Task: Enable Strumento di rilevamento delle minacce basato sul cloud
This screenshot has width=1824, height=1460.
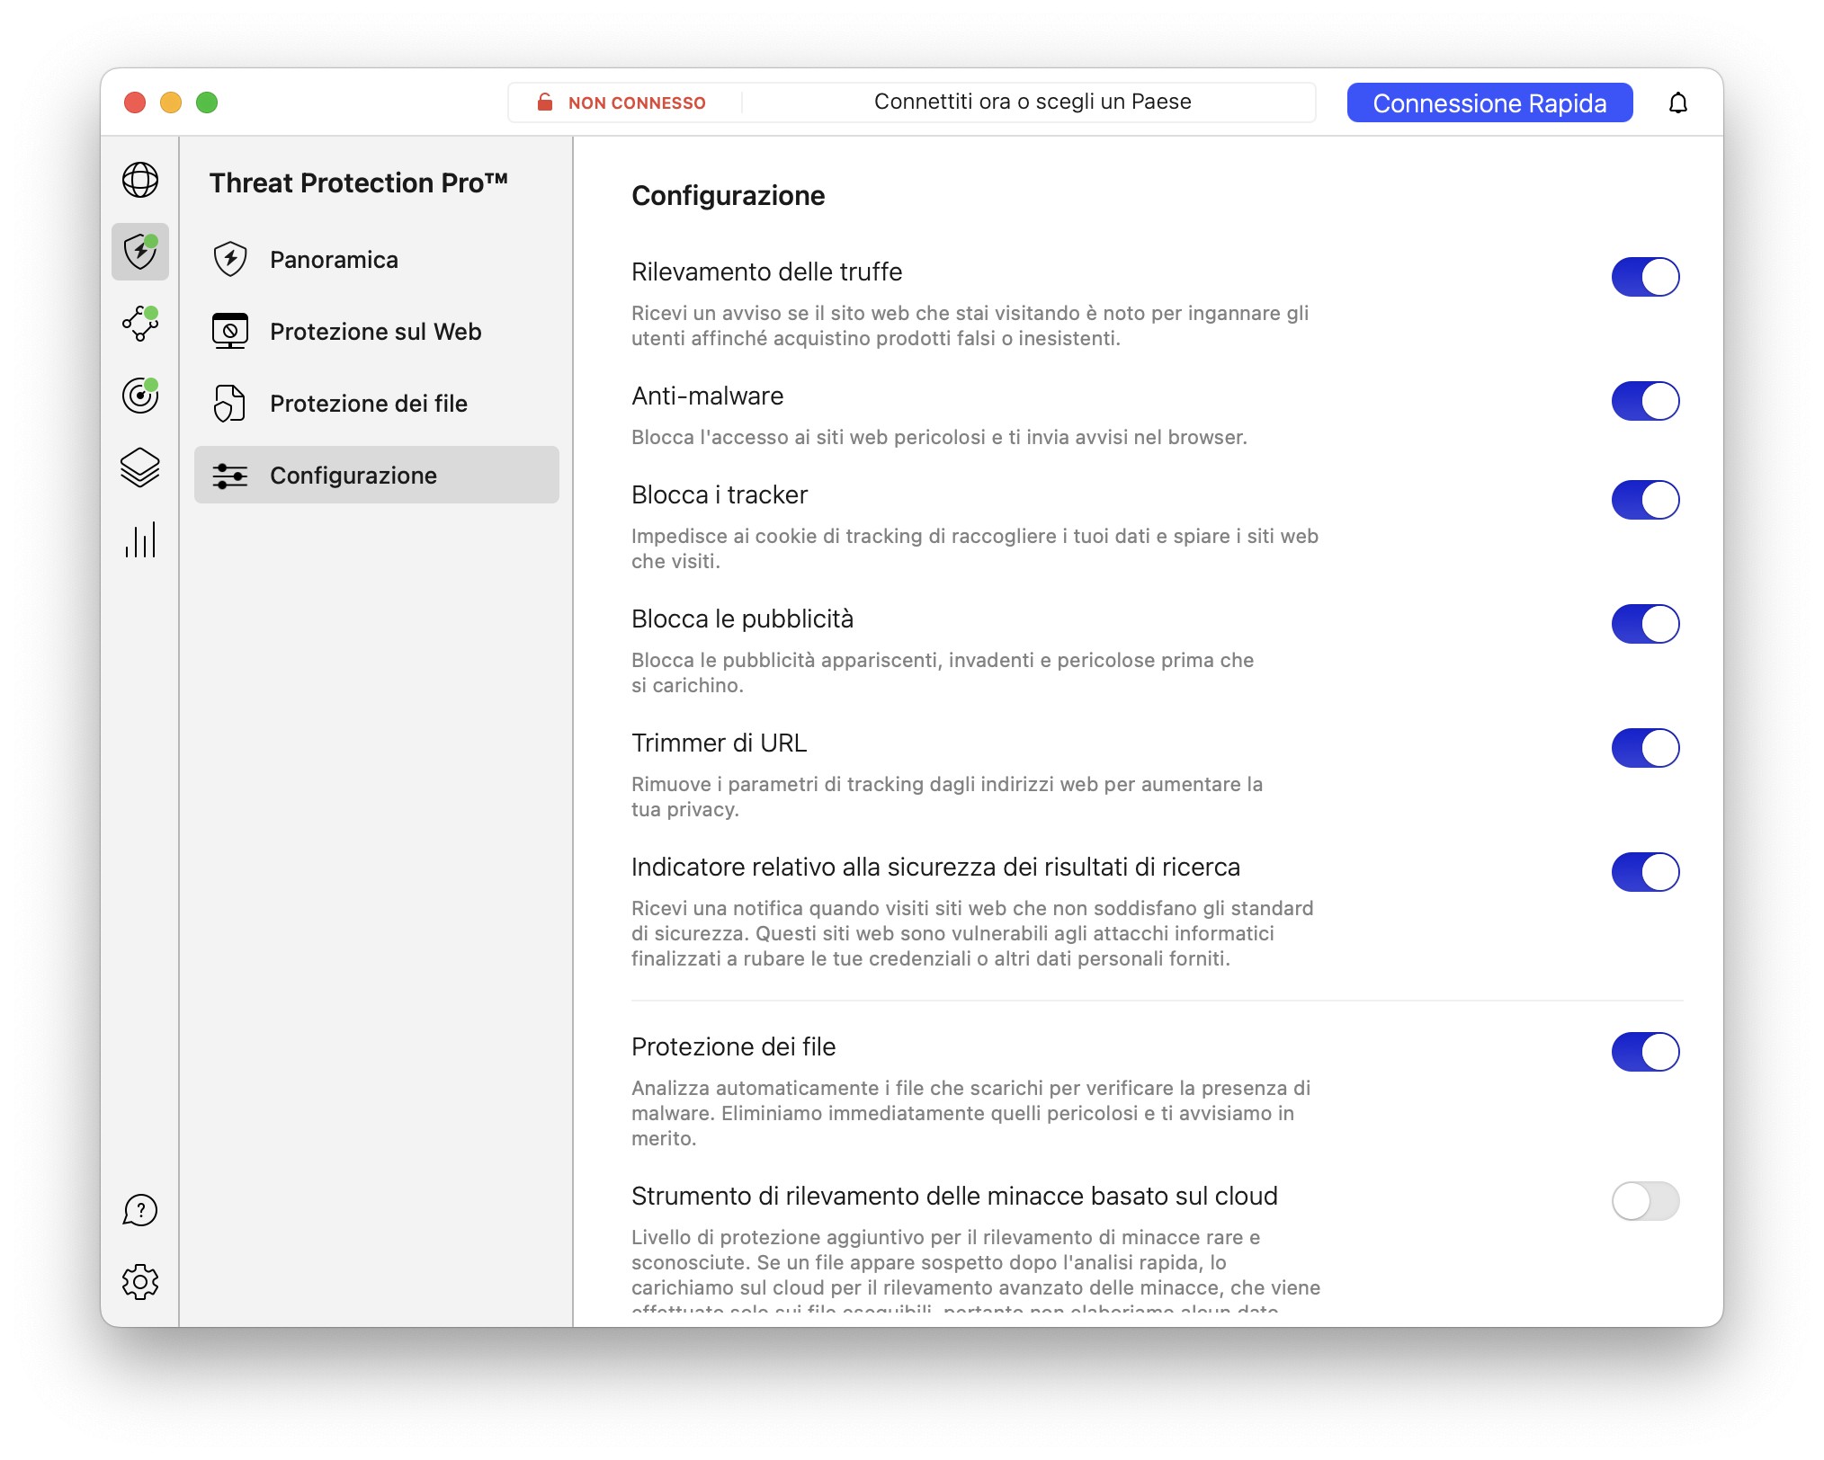Action: 1647,1202
